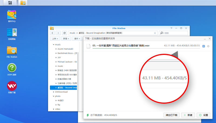216x123 pixels.
Task: Open the 控制面板 control panel icon
Action: [12, 34]
